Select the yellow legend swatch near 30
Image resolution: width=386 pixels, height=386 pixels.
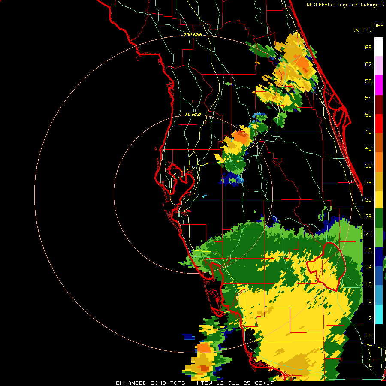tap(379, 200)
